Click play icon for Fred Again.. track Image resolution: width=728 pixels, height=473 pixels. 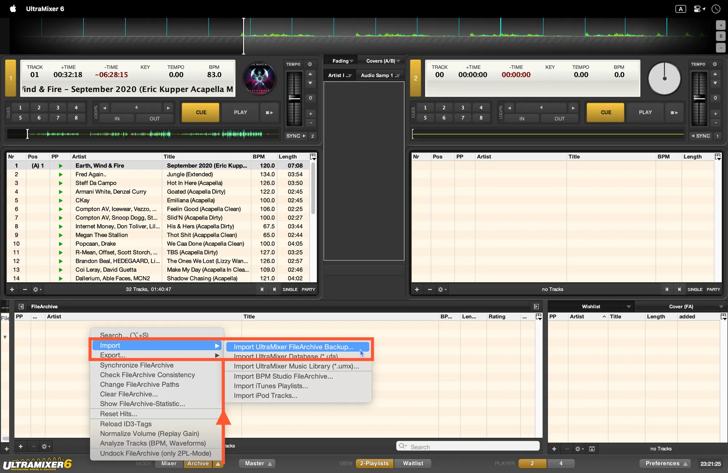pos(60,174)
